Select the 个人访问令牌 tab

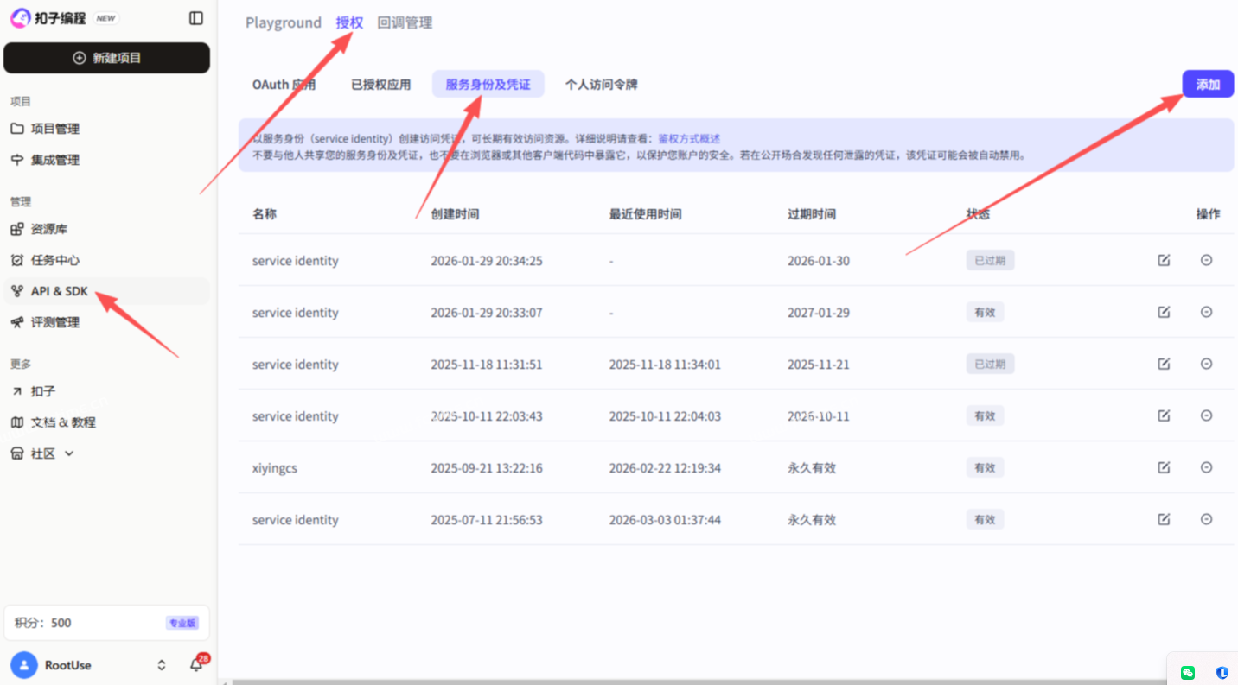pyautogui.click(x=601, y=85)
